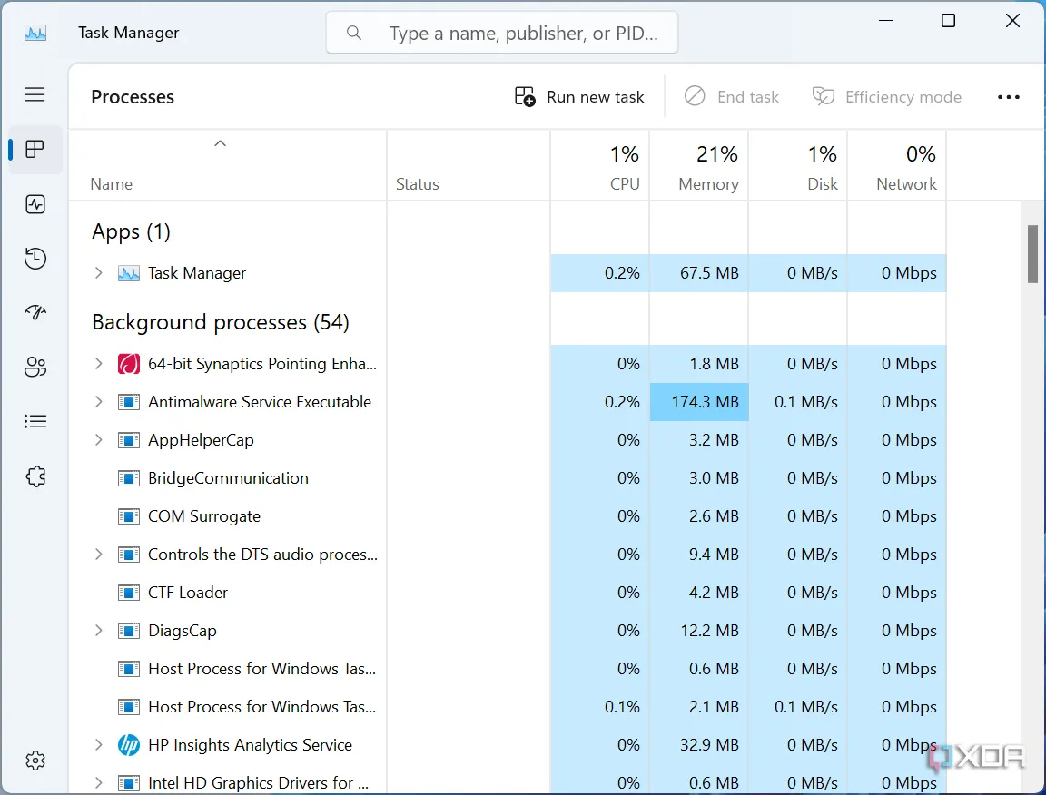The height and width of the screenshot is (795, 1046).
Task: Select the Processes page icon
Action: click(x=35, y=150)
